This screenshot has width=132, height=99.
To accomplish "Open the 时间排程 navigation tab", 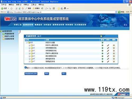I will point(69,25).
